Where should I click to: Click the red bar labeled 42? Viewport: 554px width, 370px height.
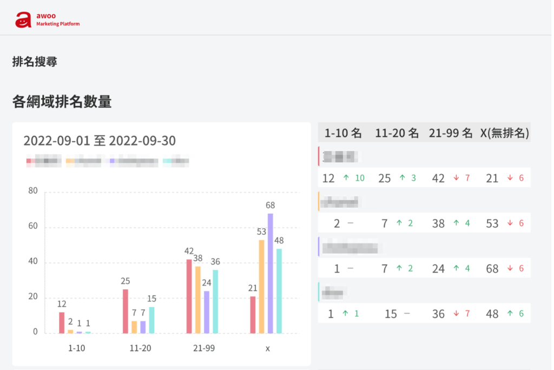(189, 296)
